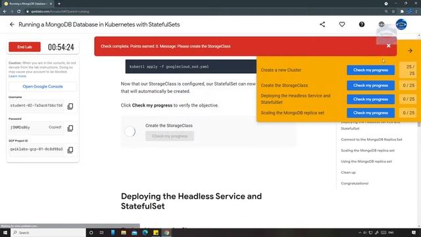Favorite the lab with heart icon

(342, 24)
